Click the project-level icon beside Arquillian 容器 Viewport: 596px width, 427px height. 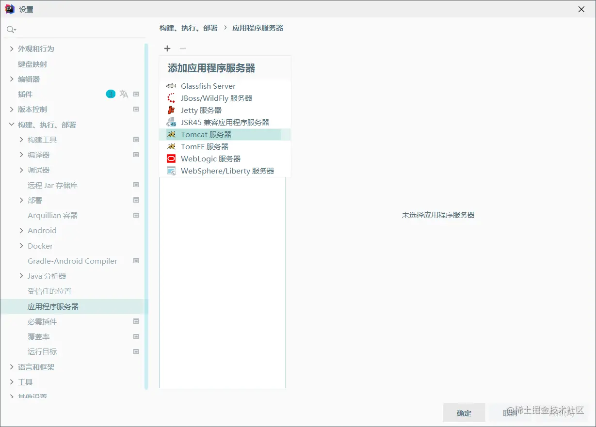tap(136, 215)
